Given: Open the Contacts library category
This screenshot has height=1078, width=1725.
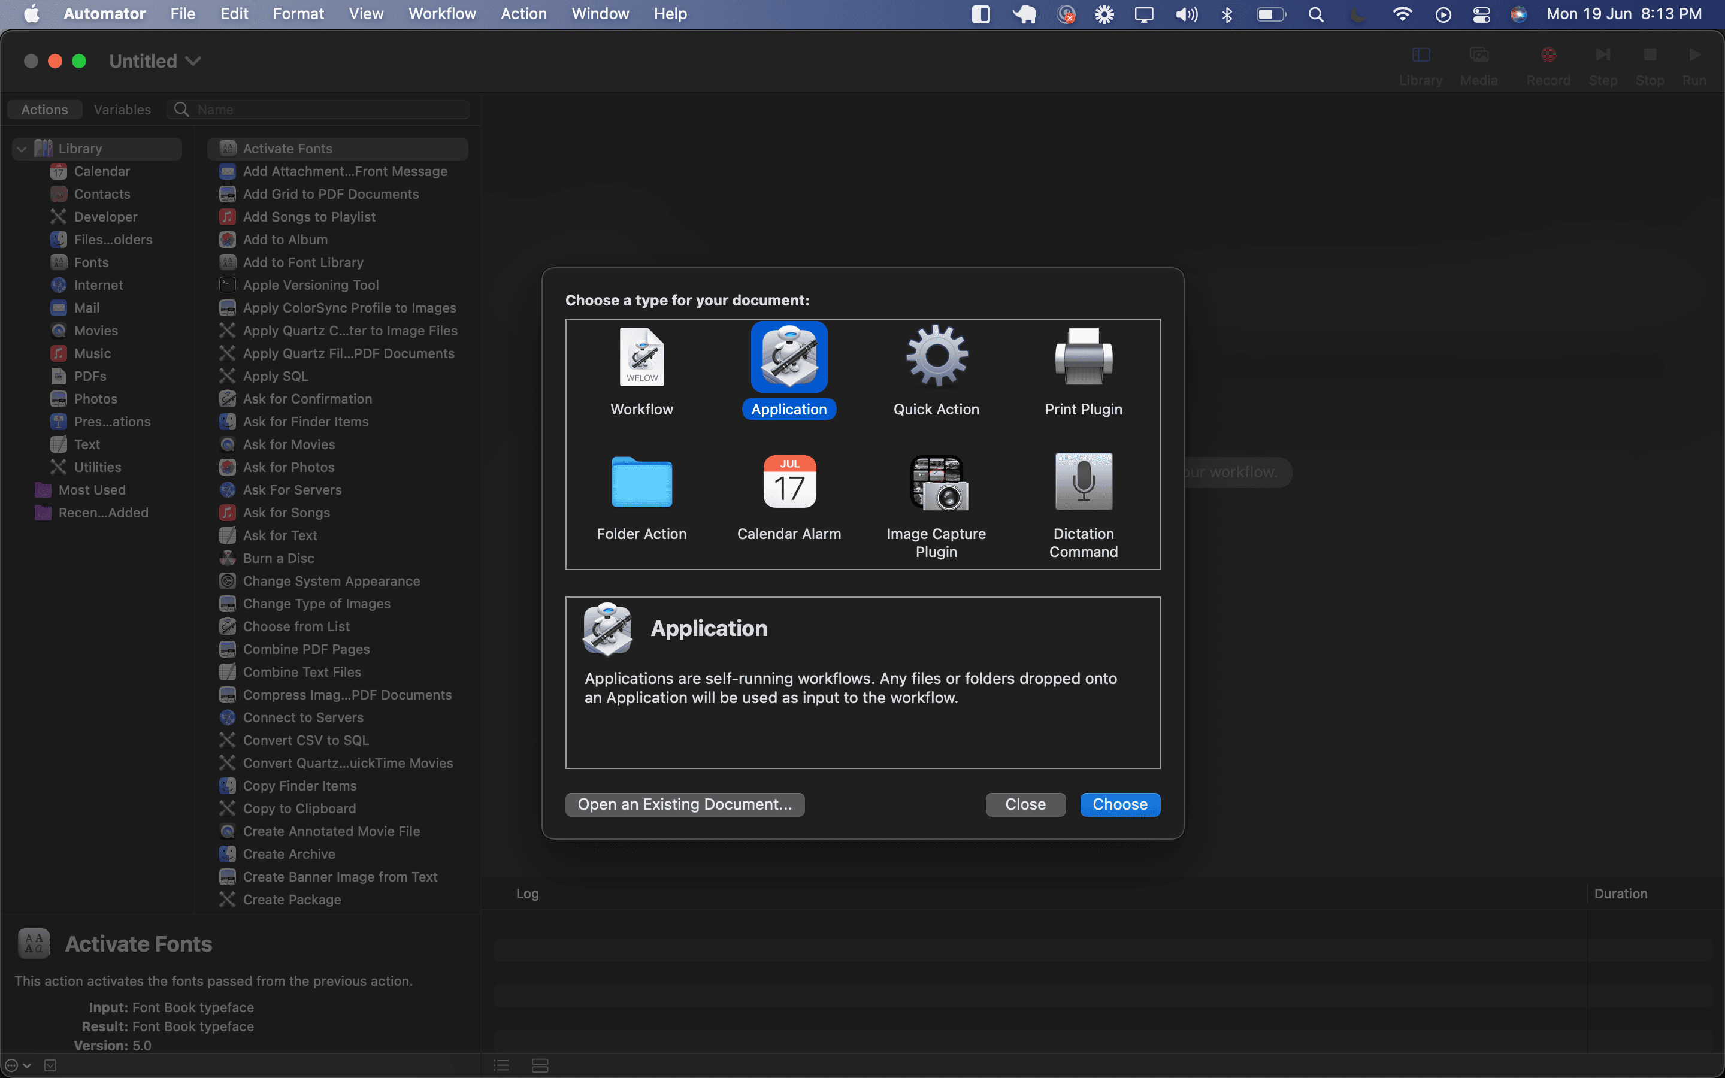Looking at the screenshot, I should tap(102, 194).
